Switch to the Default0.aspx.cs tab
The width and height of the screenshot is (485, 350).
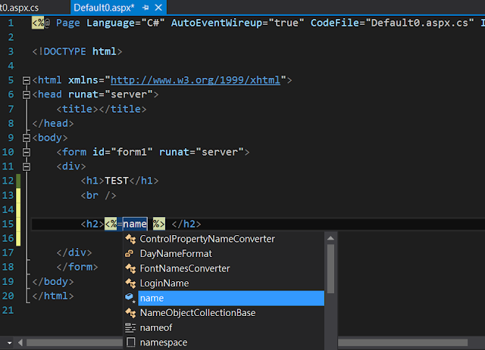19,8
